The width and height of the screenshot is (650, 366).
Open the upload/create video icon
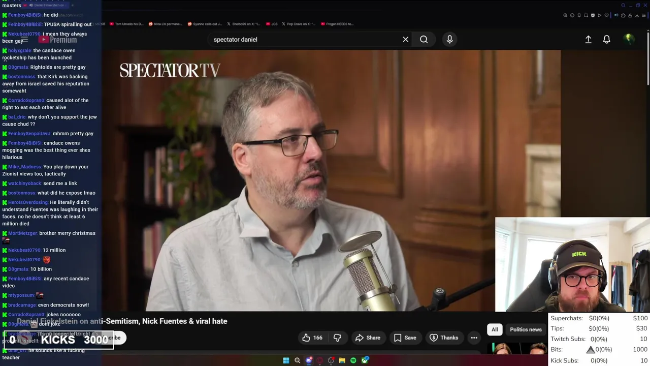pos(588,40)
